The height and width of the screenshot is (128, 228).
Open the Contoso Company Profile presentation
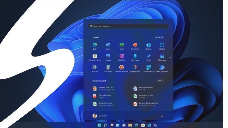click(x=146, y=104)
